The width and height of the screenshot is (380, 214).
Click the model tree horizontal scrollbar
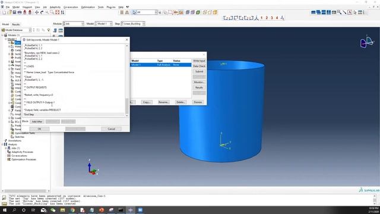click(25, 191)
